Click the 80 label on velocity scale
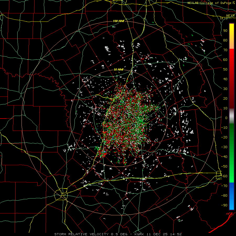Screen dimensions: 236x236 click(225, 40)
